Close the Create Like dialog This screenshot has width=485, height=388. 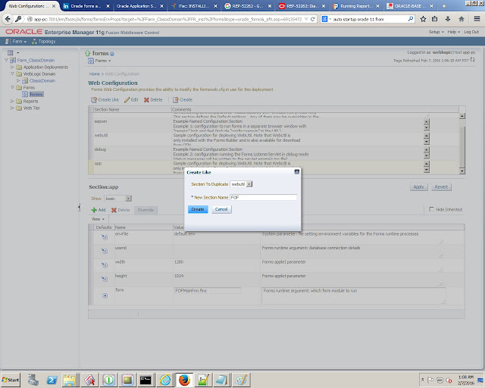click(296, 172)
